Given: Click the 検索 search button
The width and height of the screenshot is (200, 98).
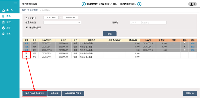Looking at the screenshot, I should pos(109,34).
